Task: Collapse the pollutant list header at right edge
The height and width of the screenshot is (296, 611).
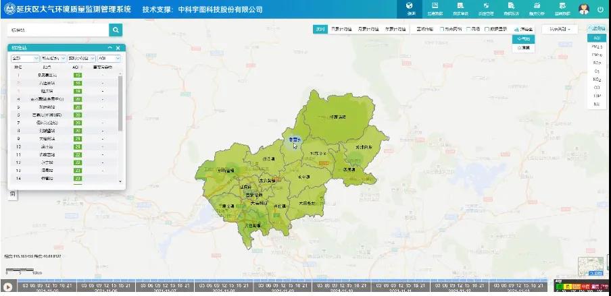Action: [x=597, y=28]
